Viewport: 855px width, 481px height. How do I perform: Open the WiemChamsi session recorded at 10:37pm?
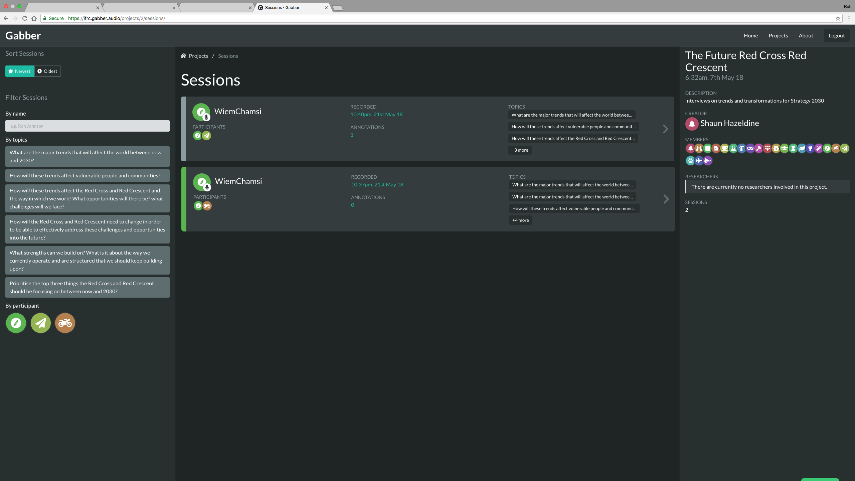428,199
